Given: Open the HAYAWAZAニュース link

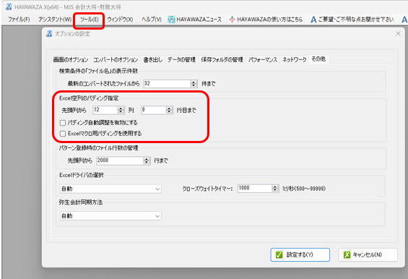Looking at the screenshot, I should (199, 20).
